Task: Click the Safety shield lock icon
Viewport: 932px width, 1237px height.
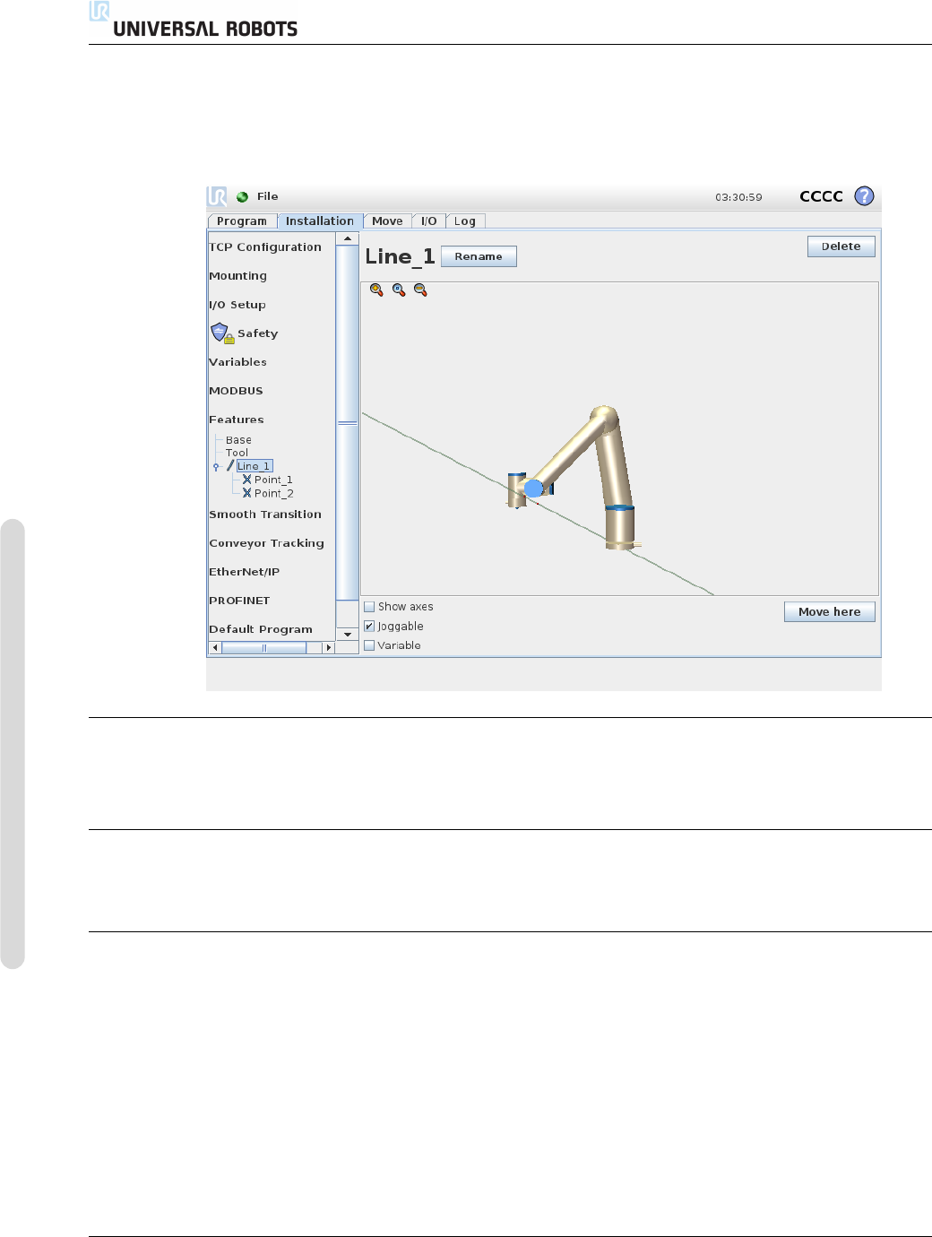Action: 221,333
